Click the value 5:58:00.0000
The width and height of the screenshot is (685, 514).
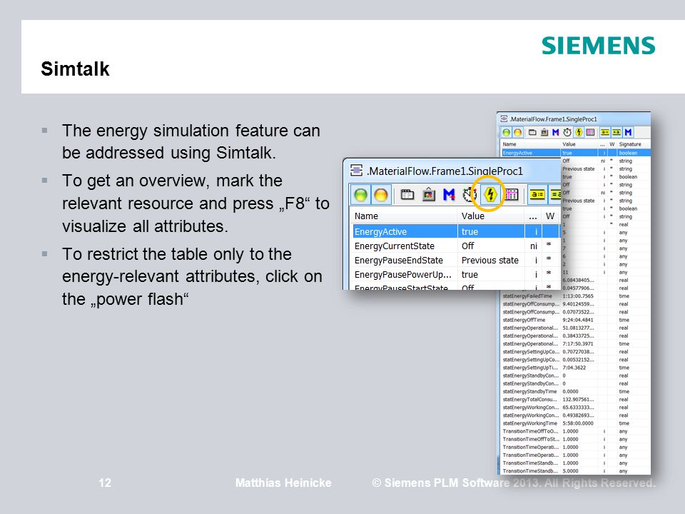pos(578,423)
